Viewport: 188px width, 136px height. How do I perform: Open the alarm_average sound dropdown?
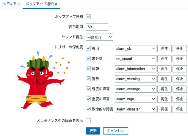click(x=135, y=89)
